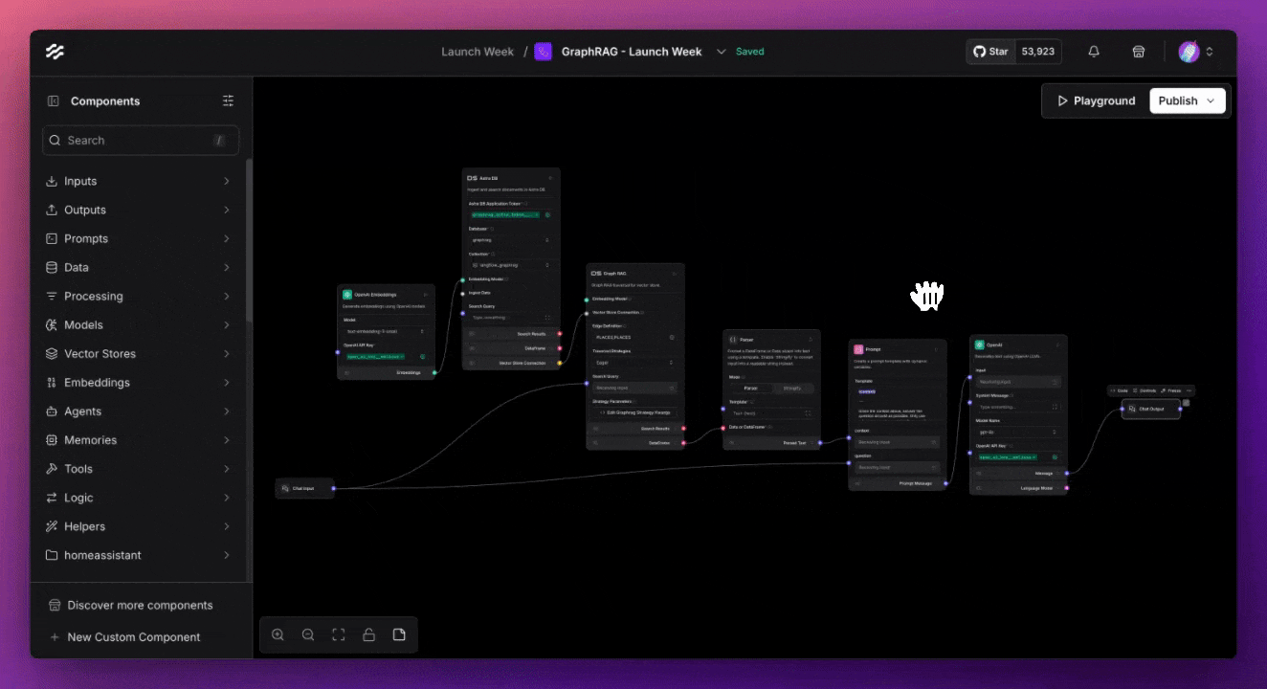
Task: Expand the Memories category
Action: tap(141, 440)
